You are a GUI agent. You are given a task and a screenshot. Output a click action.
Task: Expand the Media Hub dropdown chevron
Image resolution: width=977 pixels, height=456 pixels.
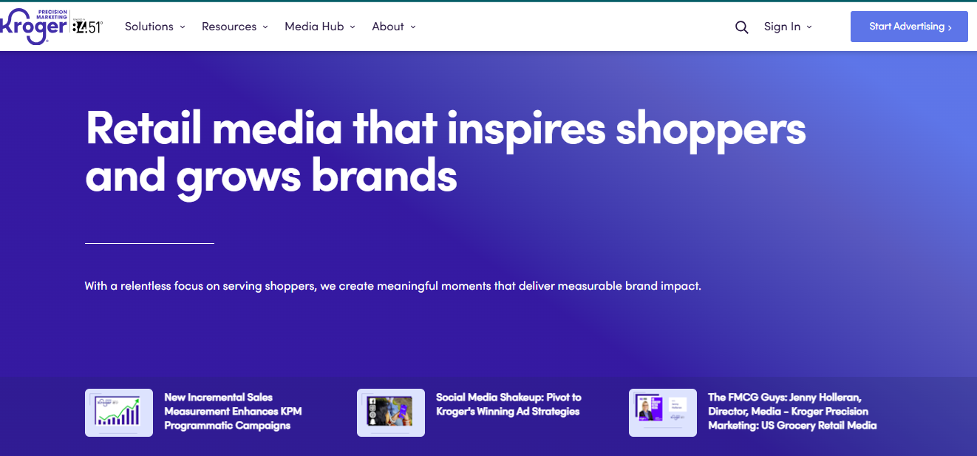coord(353,27)
